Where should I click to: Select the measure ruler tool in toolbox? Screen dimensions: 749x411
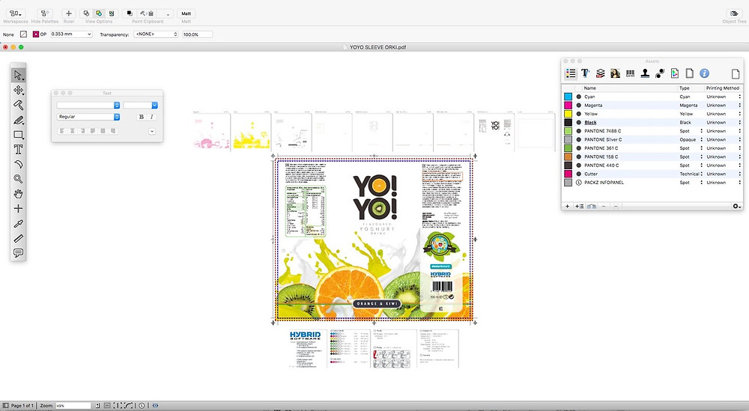(18, 238)
